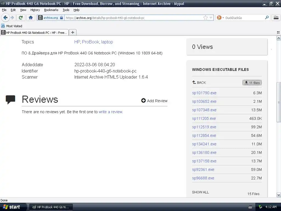Open the Edit menu
The width and height of the screenshot is (281, 211).
click(x=13, y=10)
